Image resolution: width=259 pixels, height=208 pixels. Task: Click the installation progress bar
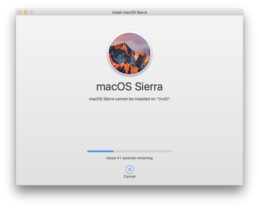129,151
